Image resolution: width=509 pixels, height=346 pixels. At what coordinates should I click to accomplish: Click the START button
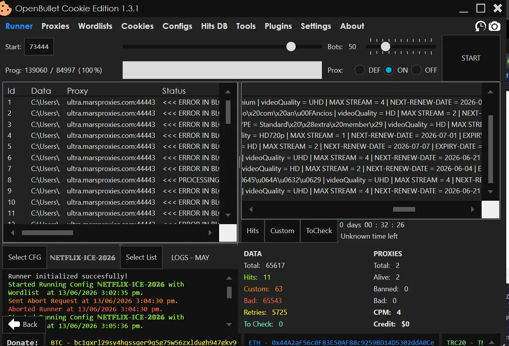click(x=471, y=58)
